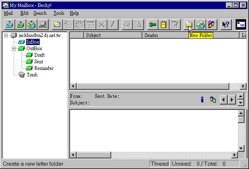Collapse the OutBox folder tree node

(x=14, y=49)
